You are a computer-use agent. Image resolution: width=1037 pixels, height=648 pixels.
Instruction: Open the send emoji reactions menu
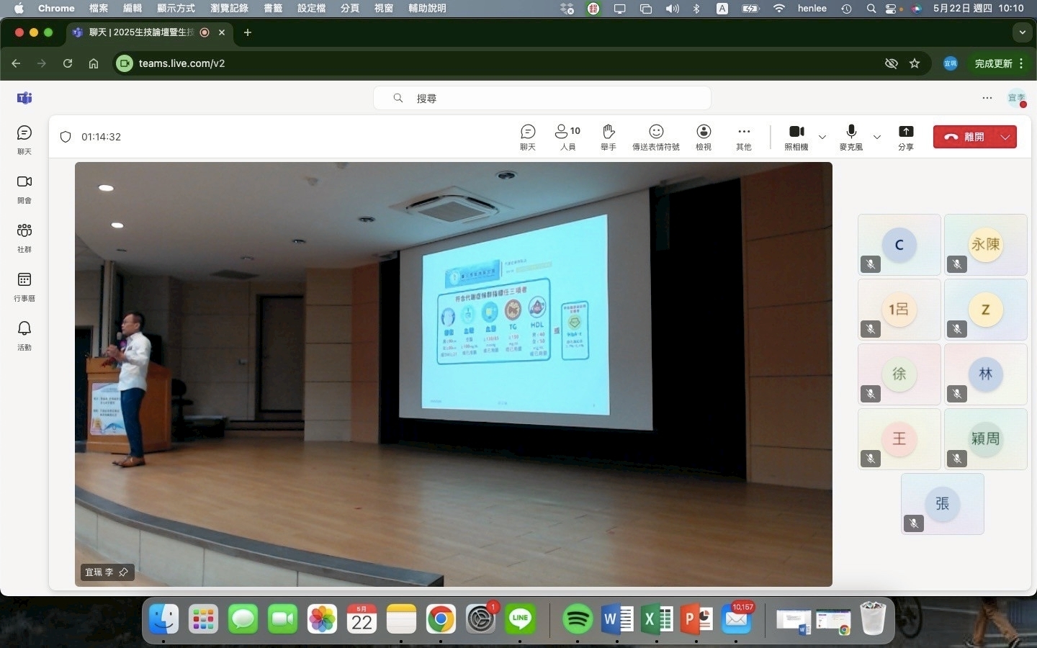655,136
